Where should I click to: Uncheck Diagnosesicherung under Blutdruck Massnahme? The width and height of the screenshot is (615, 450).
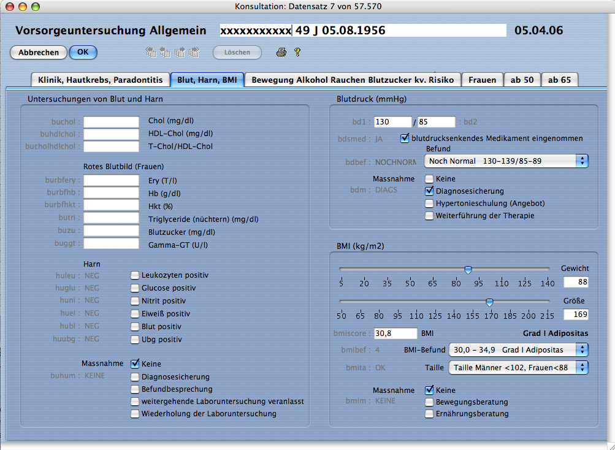pos(429,191)
